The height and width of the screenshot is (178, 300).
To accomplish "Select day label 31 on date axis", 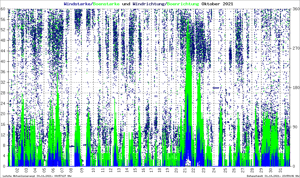I will pos(280,169).
